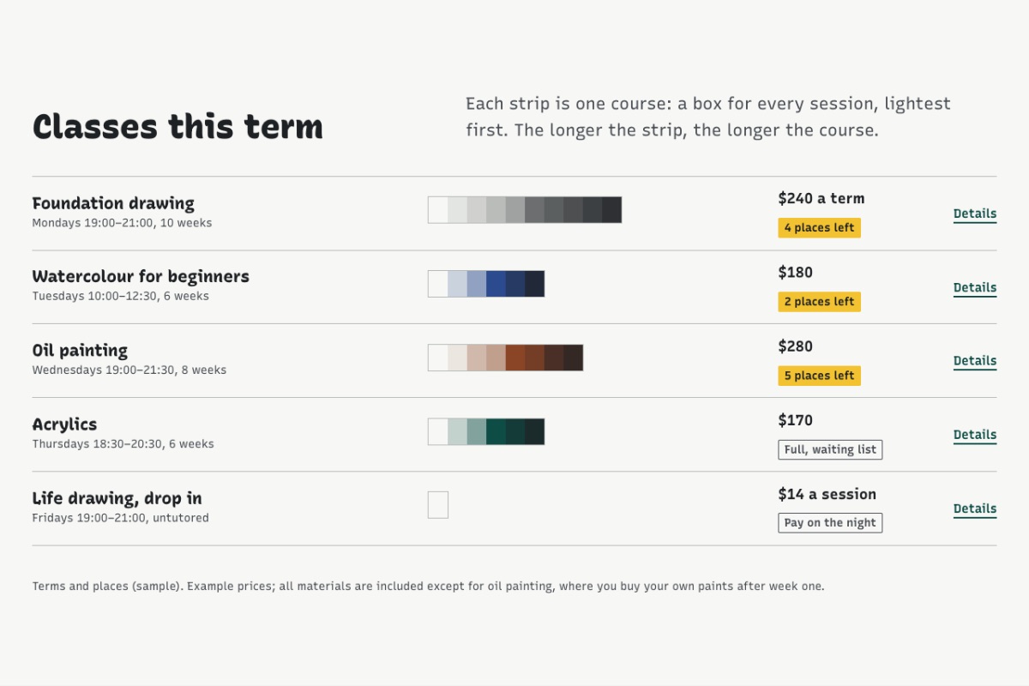1029x686 pixels.
Task: Open Details for Foundation drawing
Action: (975, 214)
